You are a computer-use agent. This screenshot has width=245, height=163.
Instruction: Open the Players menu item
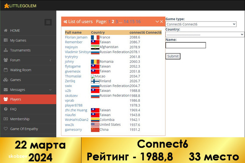tap(15, 99)
